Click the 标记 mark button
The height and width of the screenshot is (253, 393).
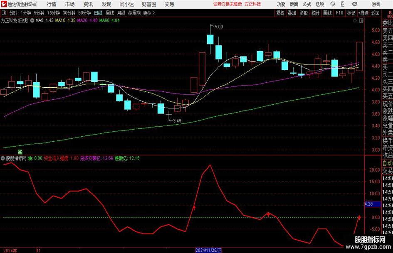coord(351,13)
